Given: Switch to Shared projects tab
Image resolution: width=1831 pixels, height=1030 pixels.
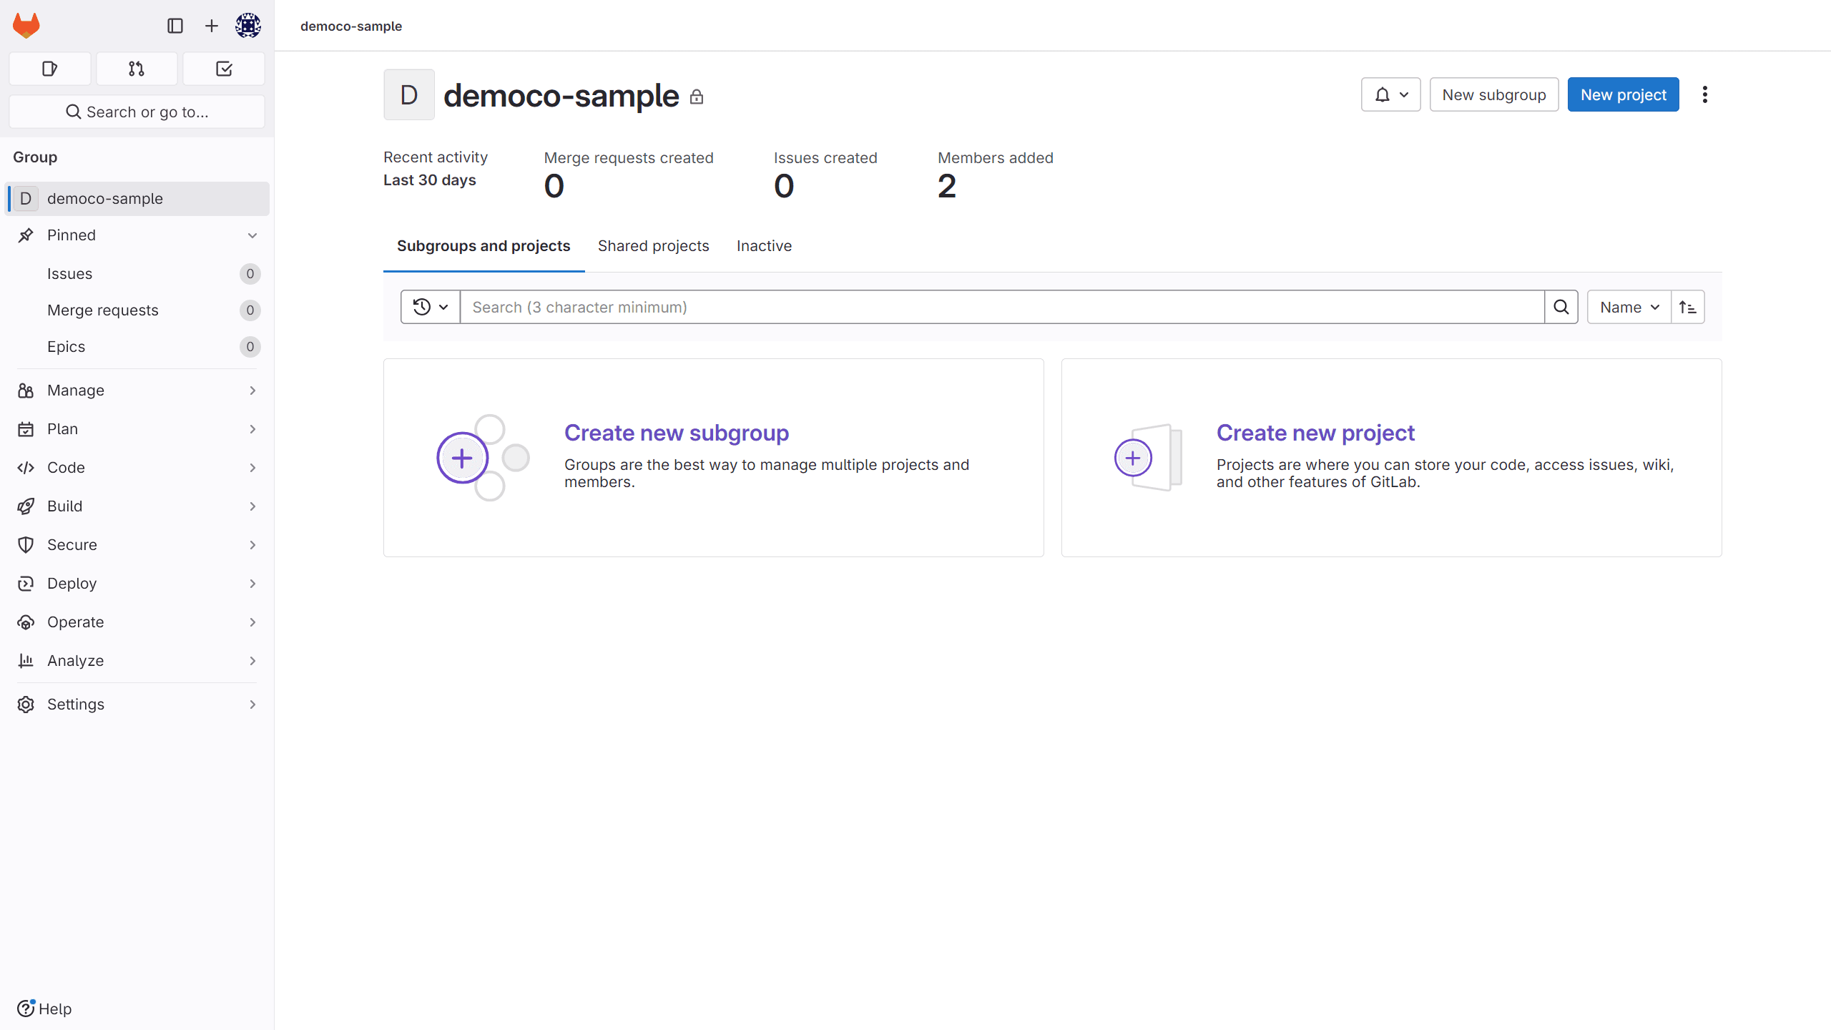Looking at the screenshot, I should click(x=654, y=246).
